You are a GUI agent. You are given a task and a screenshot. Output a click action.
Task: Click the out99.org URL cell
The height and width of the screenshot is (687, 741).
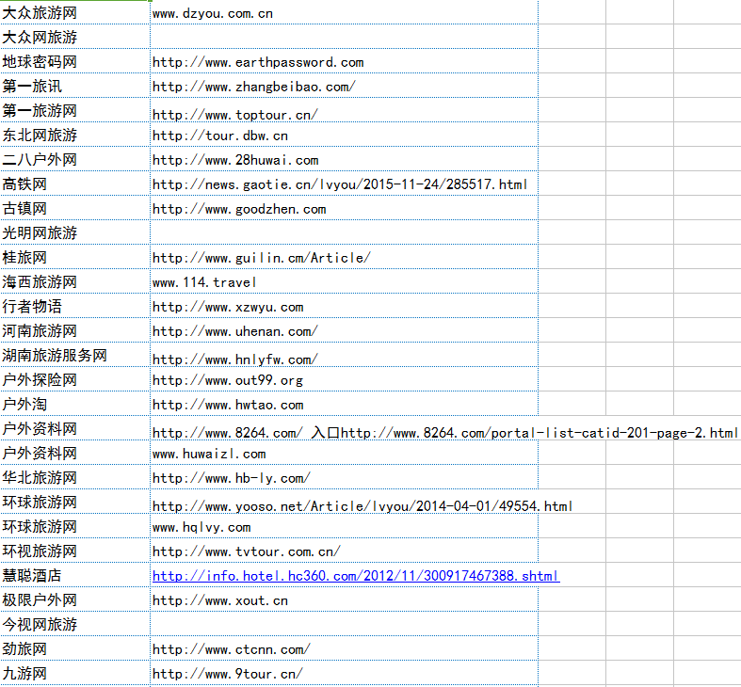point(344,380)
